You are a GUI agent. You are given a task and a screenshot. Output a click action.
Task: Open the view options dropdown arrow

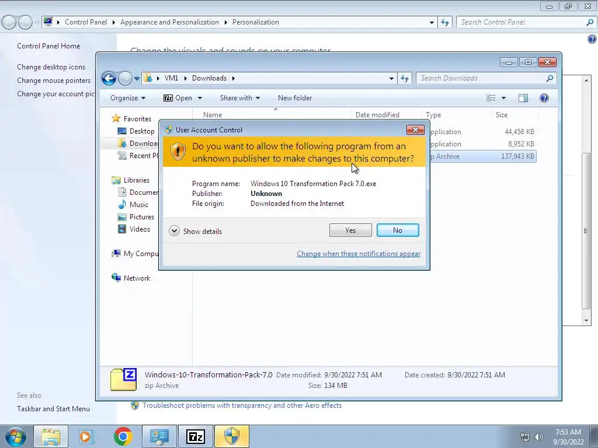(503, 98)
